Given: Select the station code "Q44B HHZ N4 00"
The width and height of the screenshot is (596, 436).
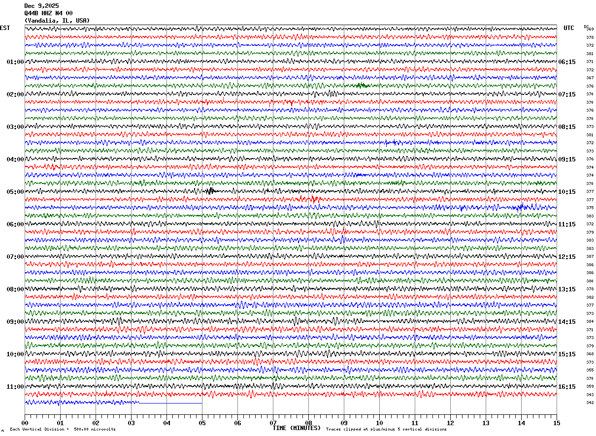Looking at the screenshot, I should pyautogui.click(x=48, y=13).
